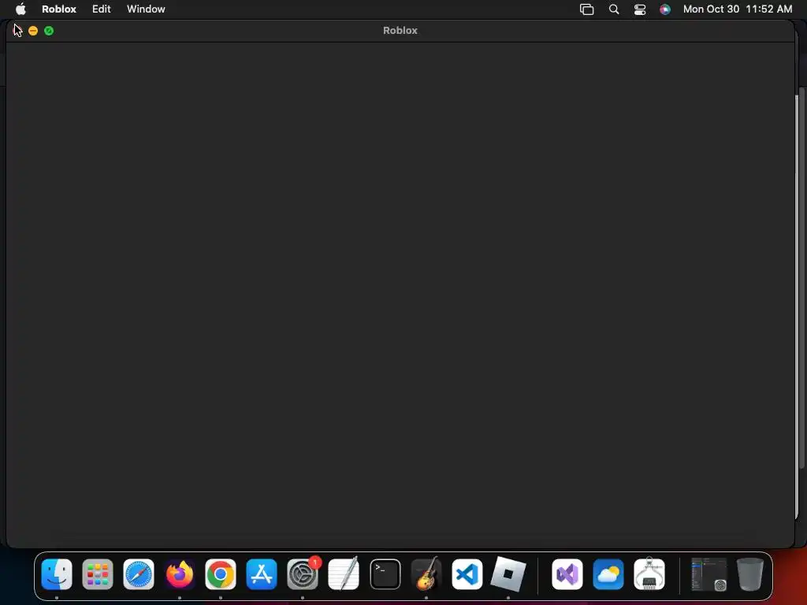Launch Google Chrome from the Dock

[x=221, y=573]
